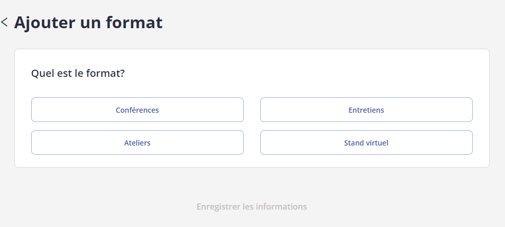505x227 pixels.
Task: Go back using the left chevron icon
Action: [5, 22]
